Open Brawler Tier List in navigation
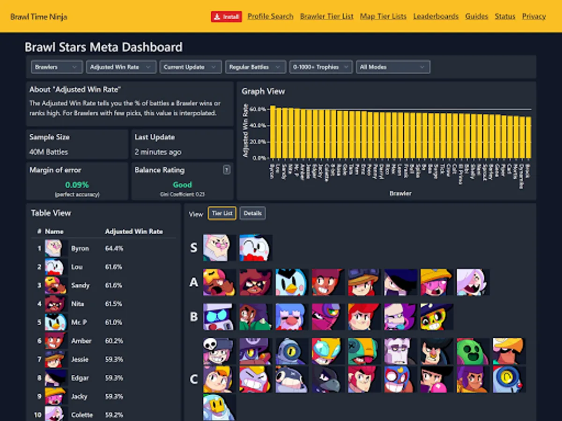Screen dimensions: 562x421 [x=327, y=16]
